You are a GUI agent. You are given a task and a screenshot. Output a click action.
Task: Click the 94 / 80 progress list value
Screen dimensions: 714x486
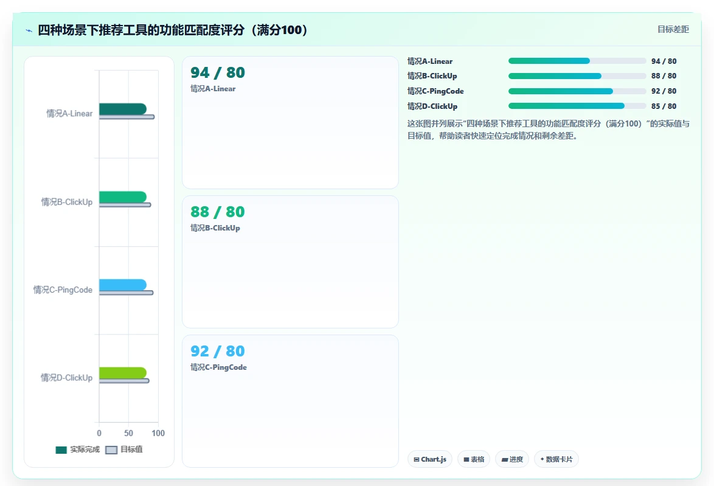pos(664,61)
